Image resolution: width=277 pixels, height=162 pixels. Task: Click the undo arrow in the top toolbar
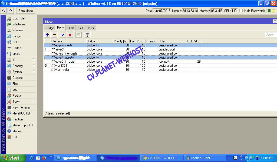click(4, 11)
